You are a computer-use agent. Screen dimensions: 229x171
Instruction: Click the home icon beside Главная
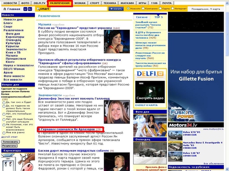5,9
